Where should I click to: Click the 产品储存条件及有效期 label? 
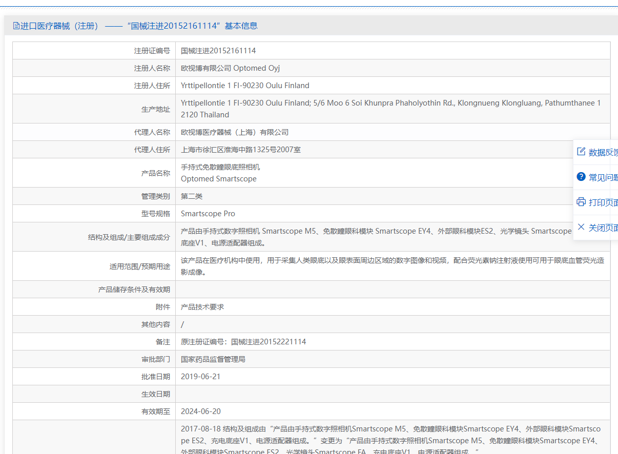[134, 290]
